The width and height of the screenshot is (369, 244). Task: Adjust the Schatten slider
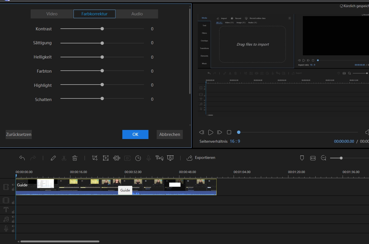pos(102,98)
